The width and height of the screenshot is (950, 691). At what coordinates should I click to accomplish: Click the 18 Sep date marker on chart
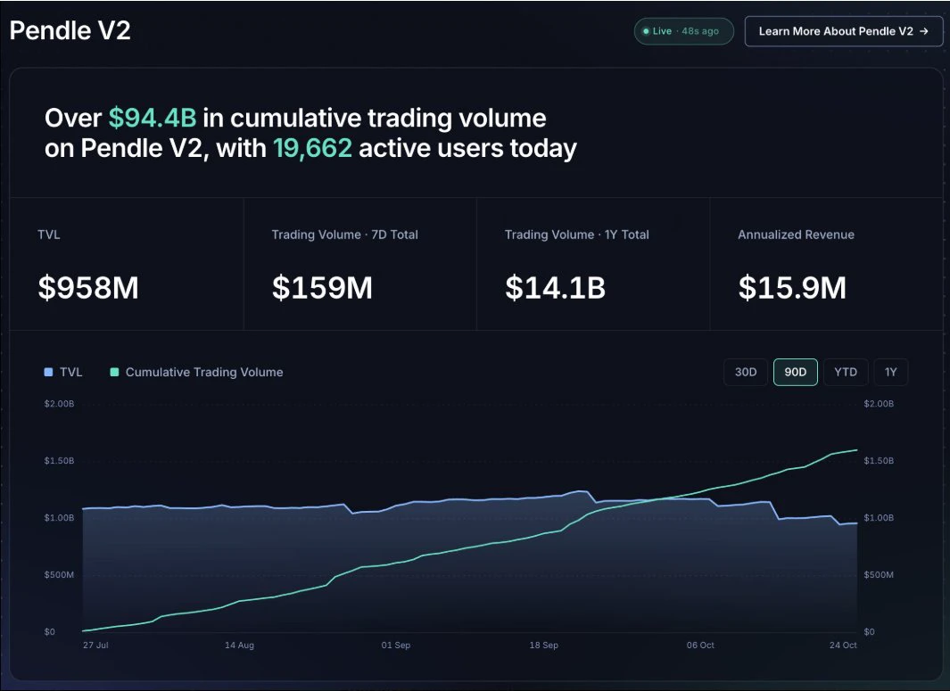click(x=543, y=645)
